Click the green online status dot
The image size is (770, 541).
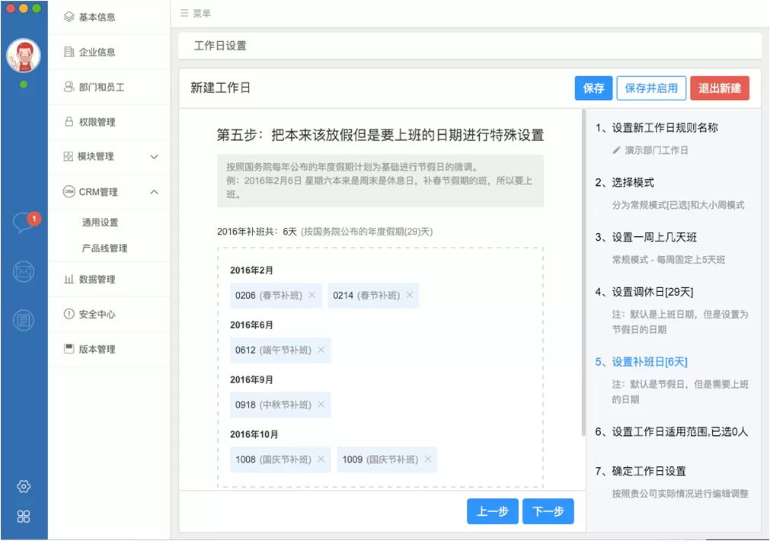click(x=24, y=85)
